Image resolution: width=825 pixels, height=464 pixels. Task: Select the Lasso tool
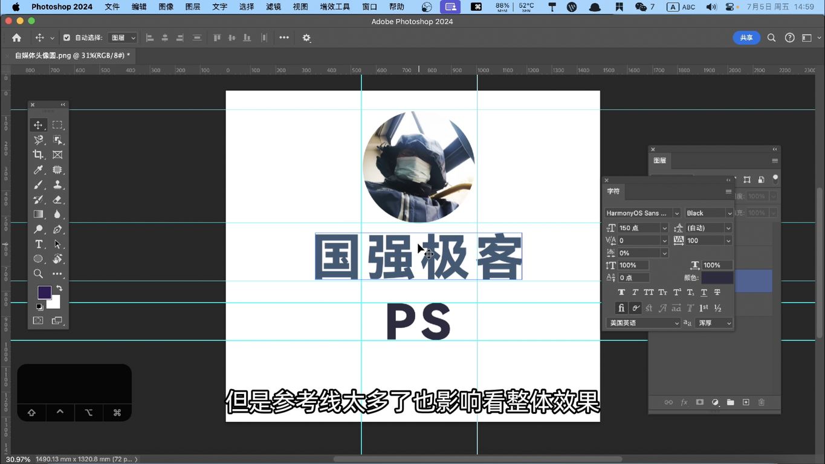click(x=38, y=140)
